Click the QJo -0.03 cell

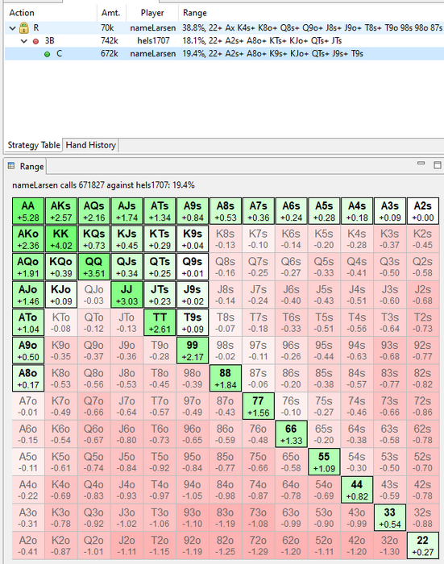pyautogui.click(x=94, y=295)
